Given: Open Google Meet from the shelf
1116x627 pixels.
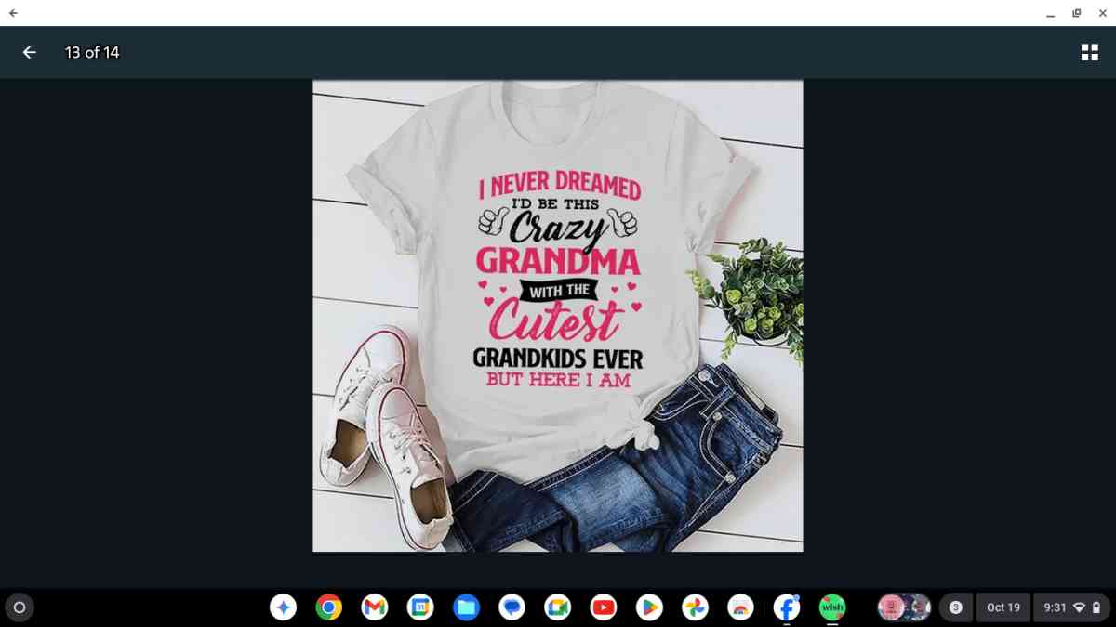Looking at the screenshot, I should (558, 607).
